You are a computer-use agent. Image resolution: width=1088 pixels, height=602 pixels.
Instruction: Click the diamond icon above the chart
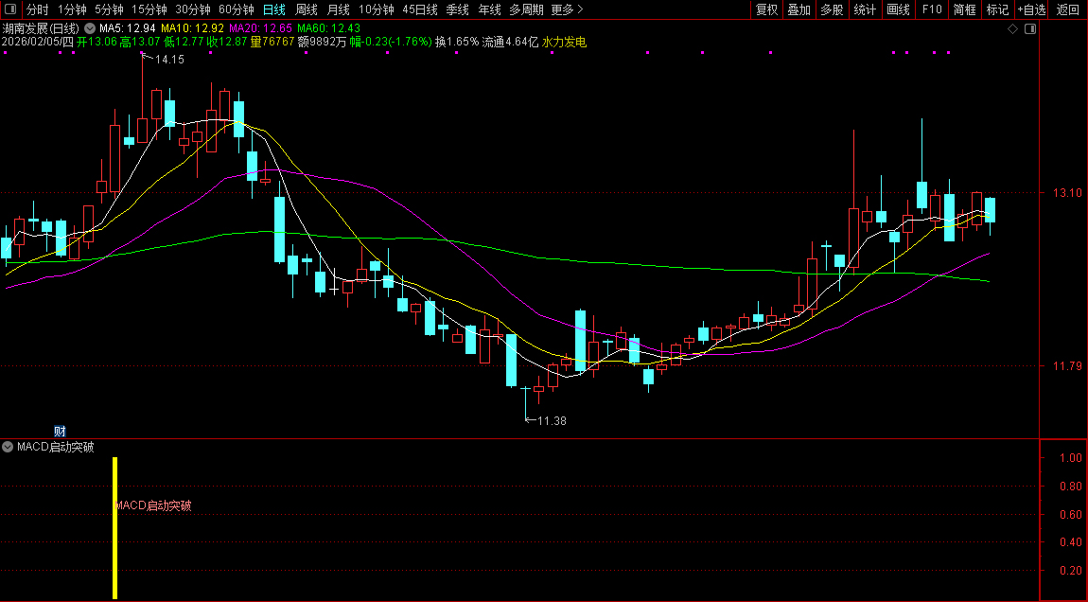(1011, 29)
